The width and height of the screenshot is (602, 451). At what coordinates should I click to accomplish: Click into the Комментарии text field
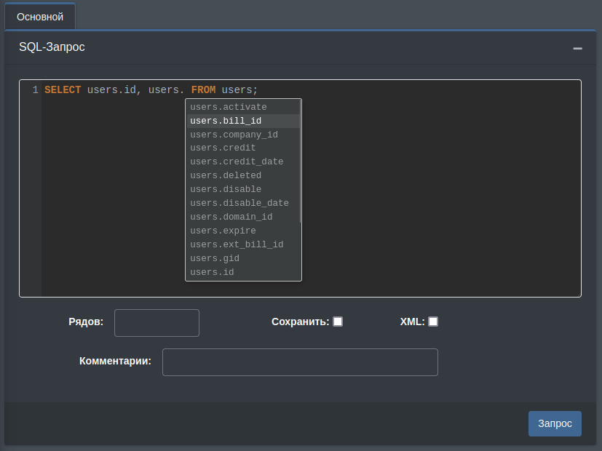[300, 362]
